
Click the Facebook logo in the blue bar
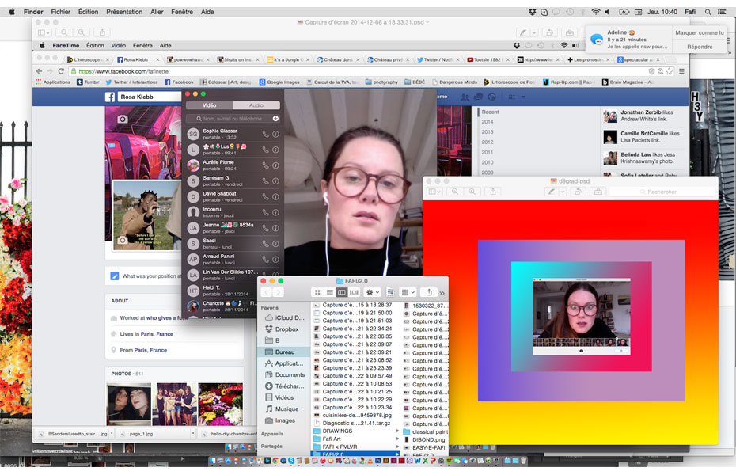[x=109, y=97]
